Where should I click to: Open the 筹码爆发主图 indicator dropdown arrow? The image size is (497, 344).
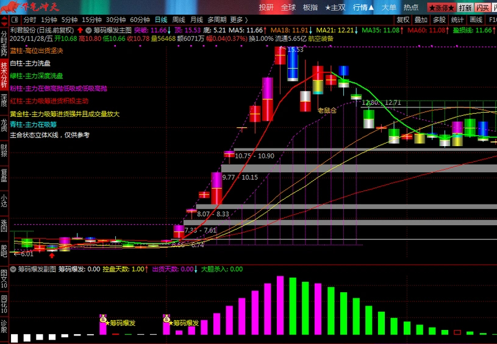tap(88, 30)
